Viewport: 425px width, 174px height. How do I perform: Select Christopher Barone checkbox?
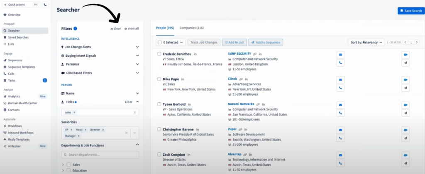159,129
